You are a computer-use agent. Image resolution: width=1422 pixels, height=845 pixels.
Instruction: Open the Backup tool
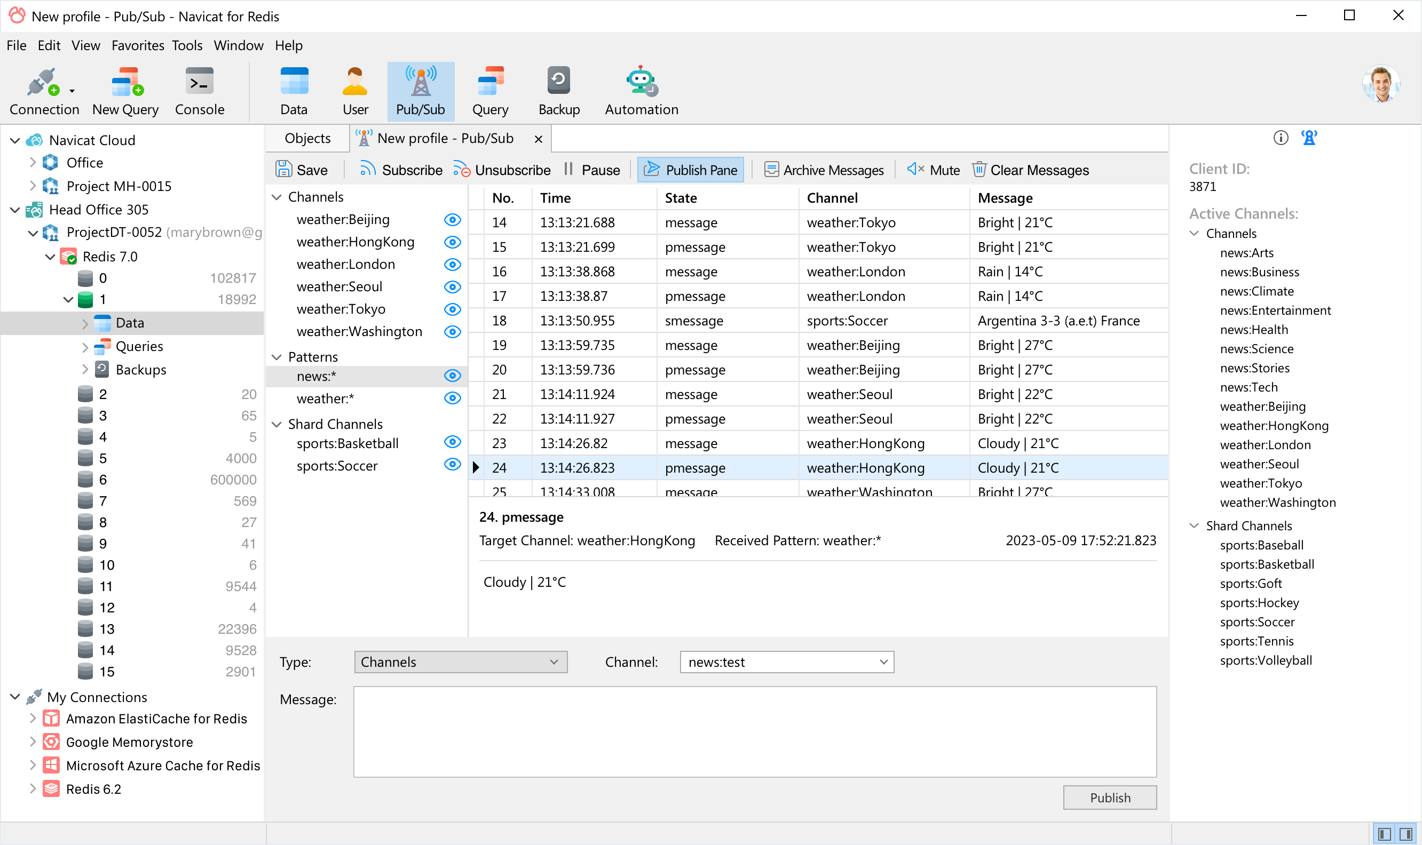(x=559, y=92)
